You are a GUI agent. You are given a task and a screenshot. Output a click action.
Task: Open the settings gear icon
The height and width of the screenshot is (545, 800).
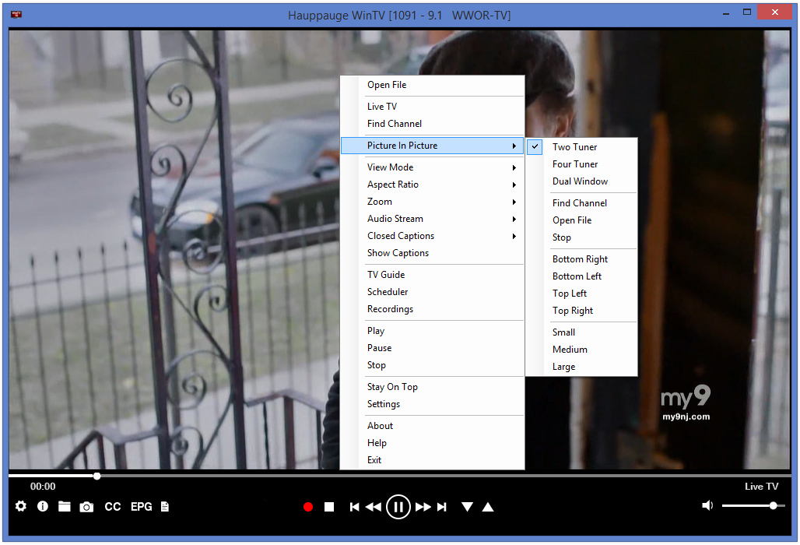[x=20, y=507]
